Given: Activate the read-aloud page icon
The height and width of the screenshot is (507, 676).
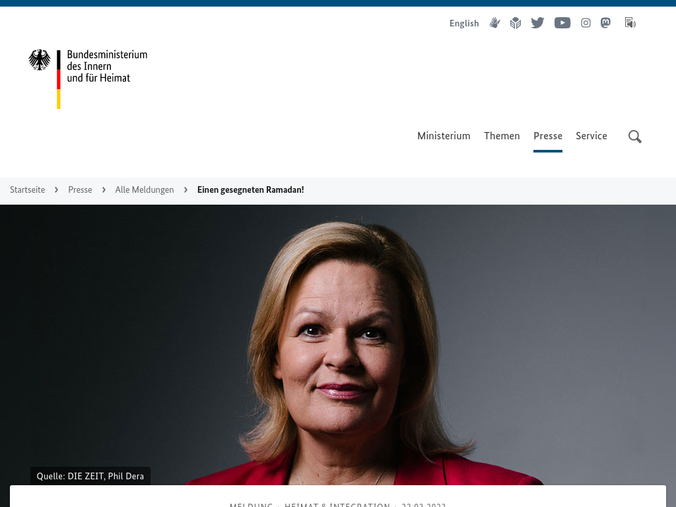Looking at the screenshot, I should (x=630, y=23).
